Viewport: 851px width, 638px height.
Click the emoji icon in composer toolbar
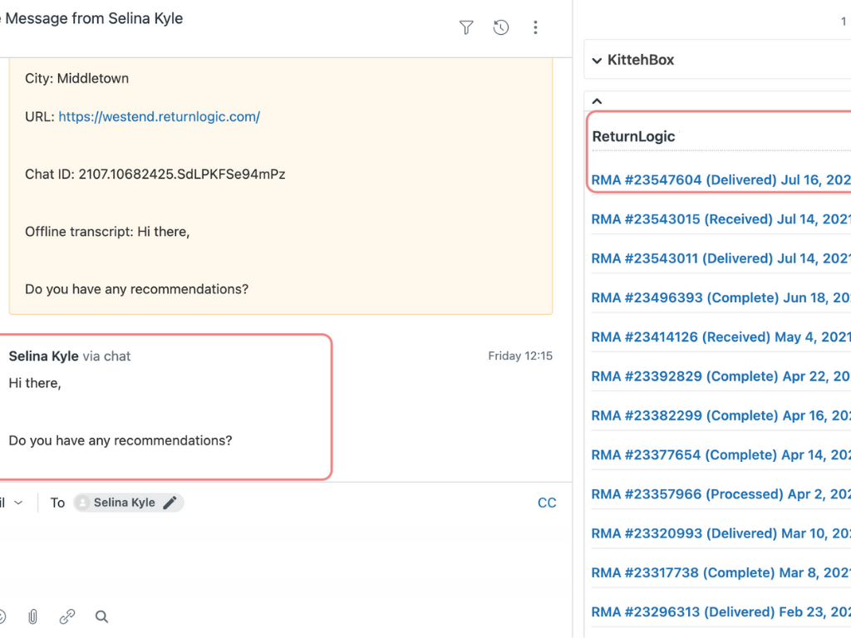(x=2, y=616)
